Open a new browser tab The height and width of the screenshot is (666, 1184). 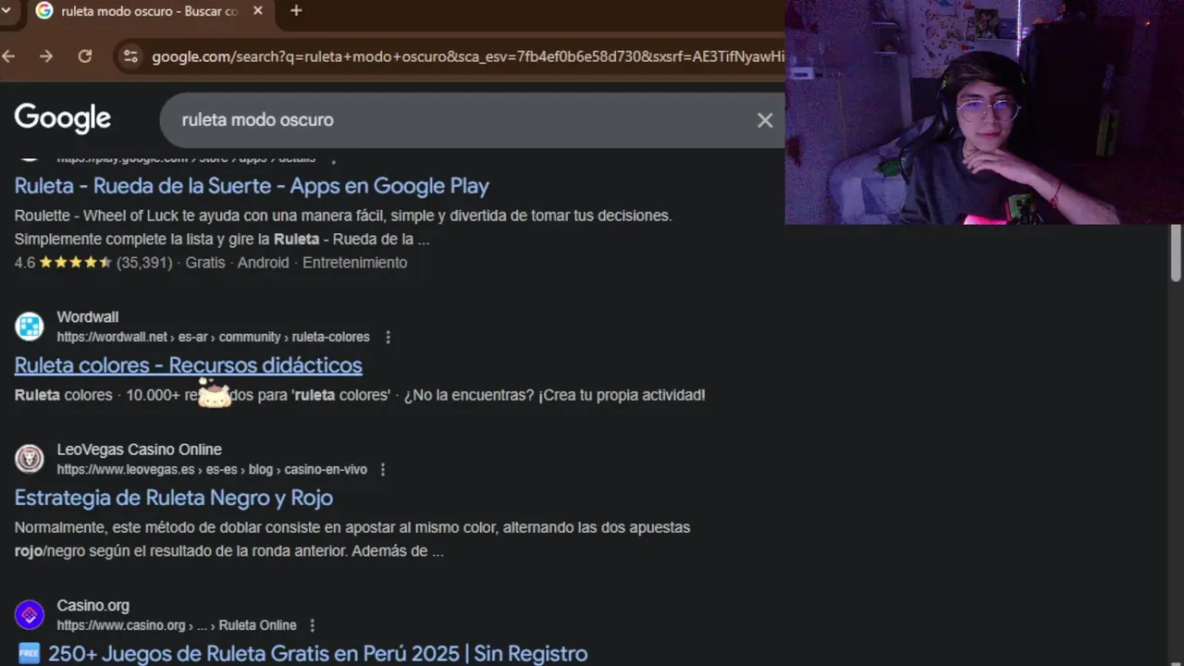tap(296, 11)
